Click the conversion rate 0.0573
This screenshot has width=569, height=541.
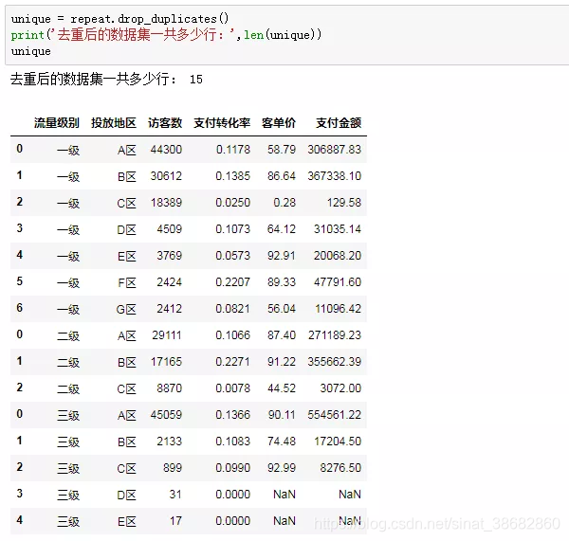(232, 256)
